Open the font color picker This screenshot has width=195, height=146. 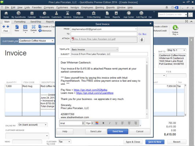click(97, 123)
